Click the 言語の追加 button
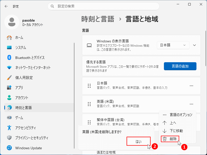This screenshot has height=155, width=207. tap(180, 66)
